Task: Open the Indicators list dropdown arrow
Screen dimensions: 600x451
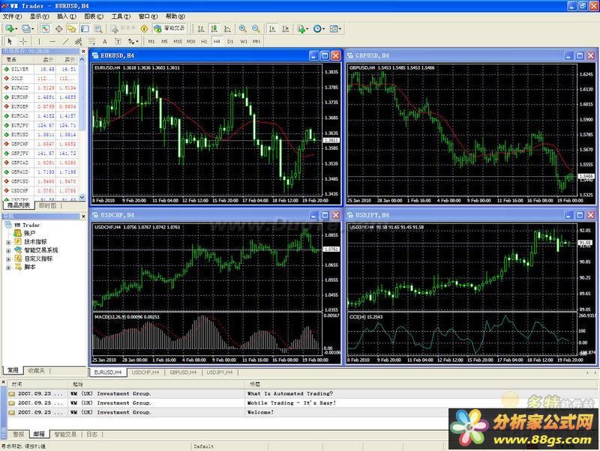Action: tap(307, 29)
